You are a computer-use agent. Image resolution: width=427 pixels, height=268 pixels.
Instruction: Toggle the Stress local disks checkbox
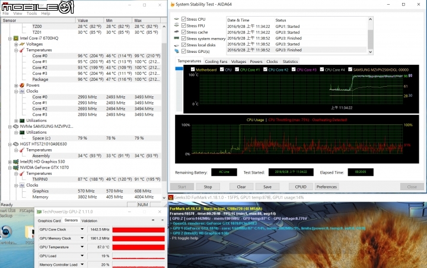[x=184, y=45]
